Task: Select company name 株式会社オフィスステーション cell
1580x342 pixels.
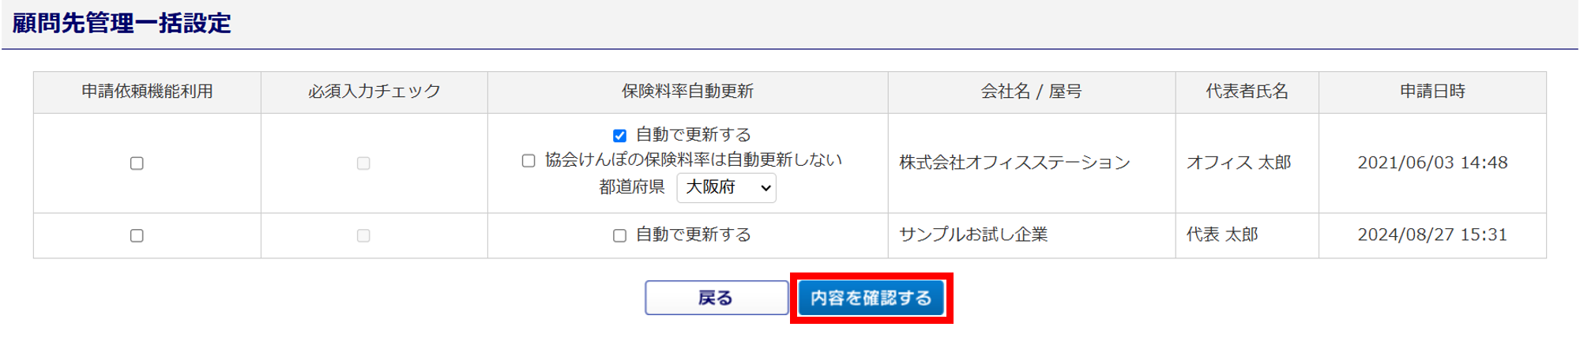Action: 1032,163
